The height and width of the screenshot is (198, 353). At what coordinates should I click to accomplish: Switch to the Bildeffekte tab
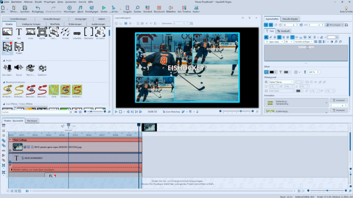click(x=55, y=24)
